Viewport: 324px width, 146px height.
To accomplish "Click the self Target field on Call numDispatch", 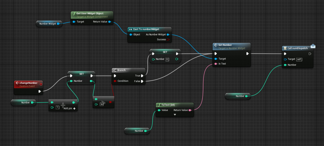I will (x=299, y=59).
